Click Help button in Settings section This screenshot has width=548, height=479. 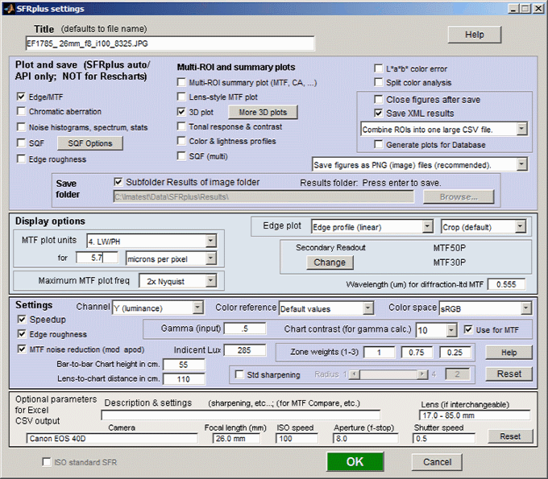509,353
